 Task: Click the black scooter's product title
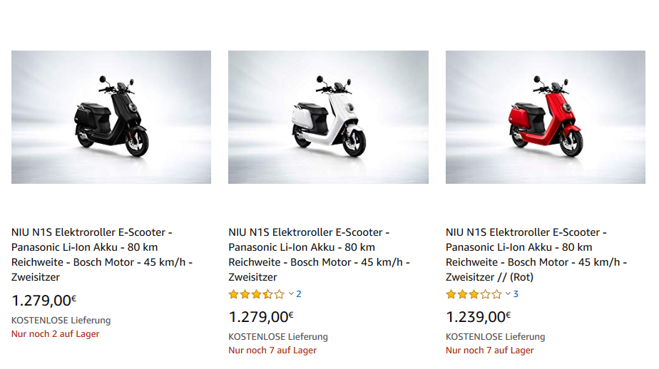click(102, 254)
